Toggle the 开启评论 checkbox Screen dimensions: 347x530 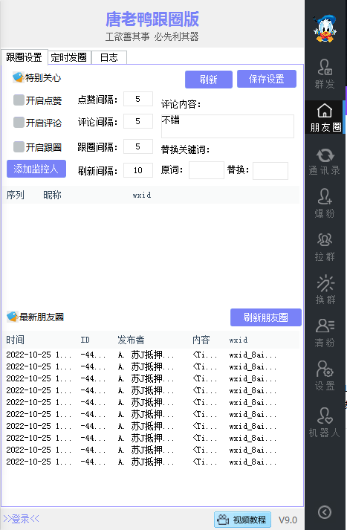click(19, 122)
